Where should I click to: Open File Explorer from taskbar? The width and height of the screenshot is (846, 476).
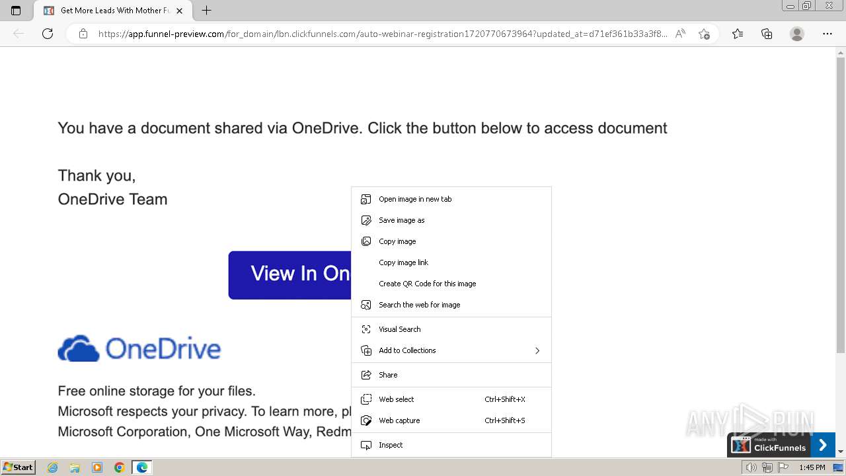[x=75, y=467]
